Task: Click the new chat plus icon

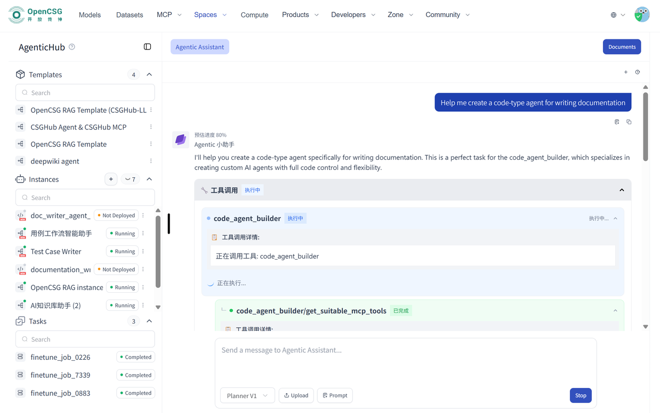Action: click(626, 72)
